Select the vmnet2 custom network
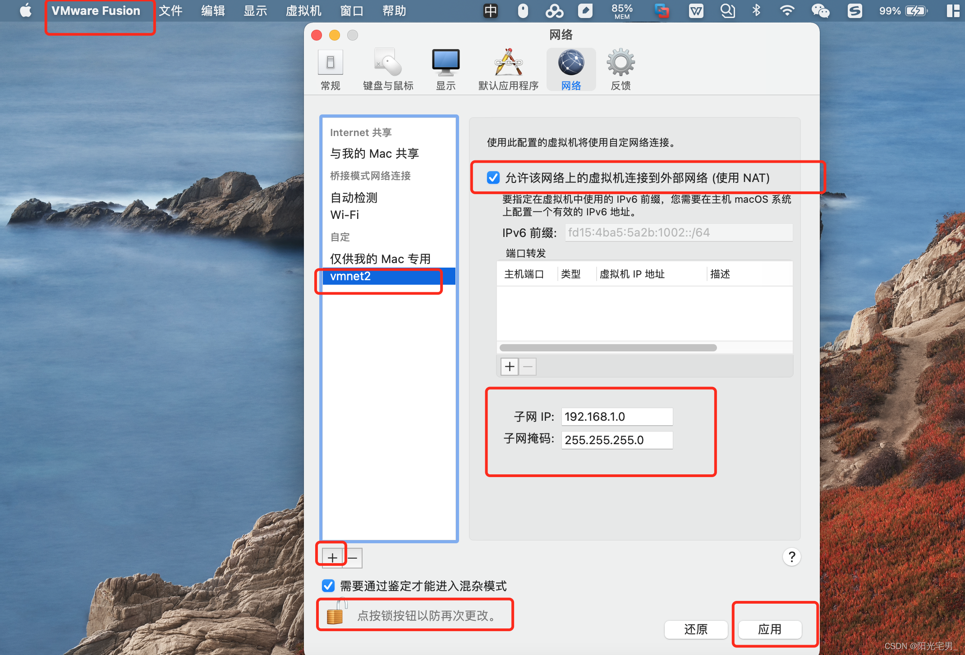The width and height of the screenshot is (965, 655). 389,276
